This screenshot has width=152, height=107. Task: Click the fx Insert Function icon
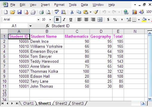tap(47, 26)
